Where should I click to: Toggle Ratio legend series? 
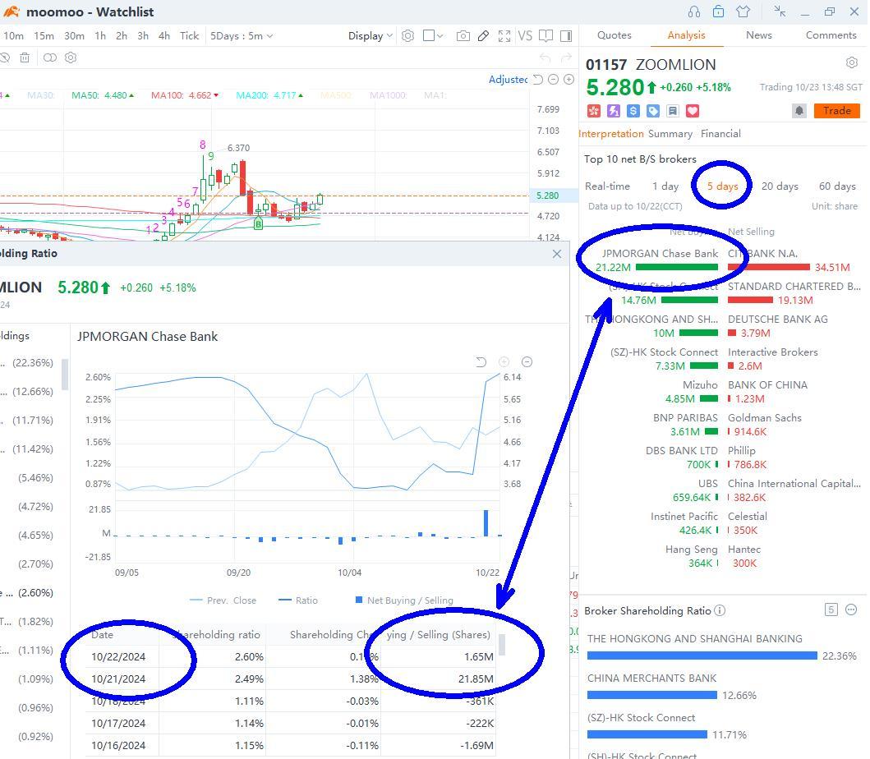(x=298, y=600)
